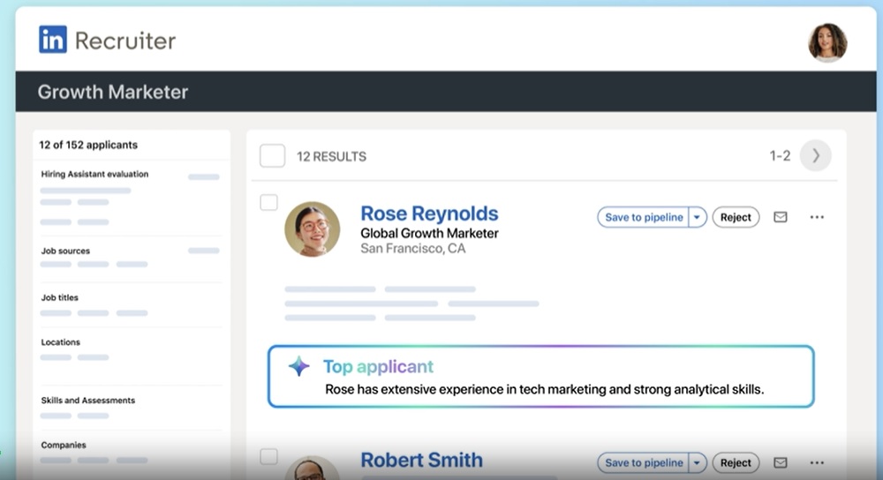This screenshot has width=883, height=480.
Task: Click the 12 RESULTS label
Action: [x=332, y=156]
